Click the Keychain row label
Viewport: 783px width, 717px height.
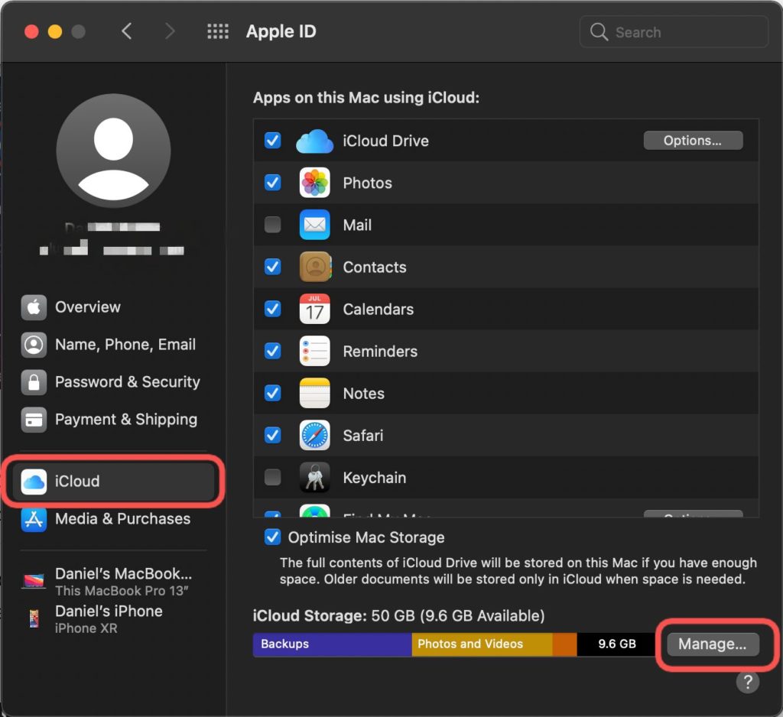[x=375, y=478]
